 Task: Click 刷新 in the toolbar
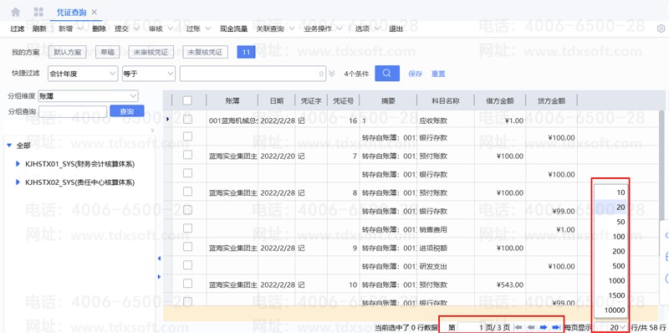tap(39, 29)
